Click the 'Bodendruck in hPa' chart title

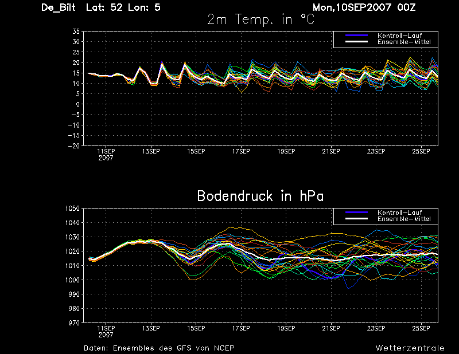point(260,196)
